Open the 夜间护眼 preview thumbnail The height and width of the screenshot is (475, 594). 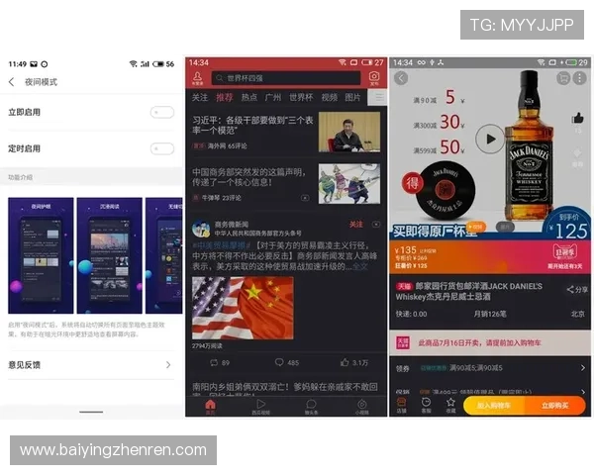41,255
